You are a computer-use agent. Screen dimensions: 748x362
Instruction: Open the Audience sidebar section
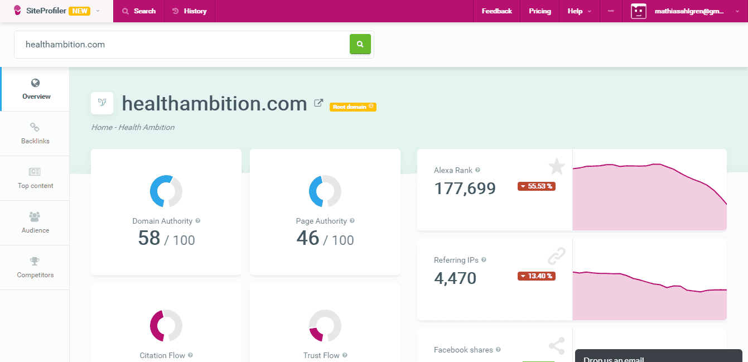point(35,223)
